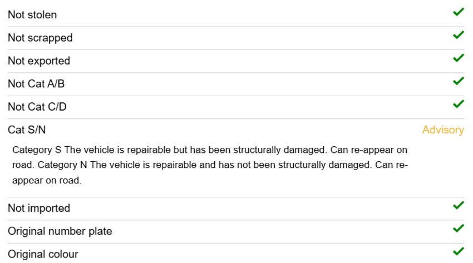
Task: Click the Not exported row label
Action: (39, 61)
